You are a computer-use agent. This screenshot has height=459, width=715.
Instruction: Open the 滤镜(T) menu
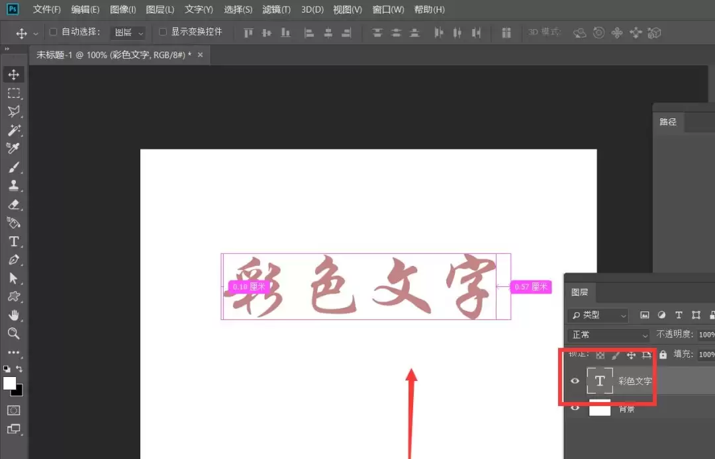(276, 9)
